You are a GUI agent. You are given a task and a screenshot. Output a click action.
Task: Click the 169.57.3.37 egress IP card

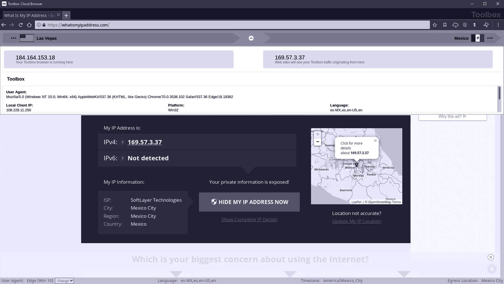click(378, 59)
